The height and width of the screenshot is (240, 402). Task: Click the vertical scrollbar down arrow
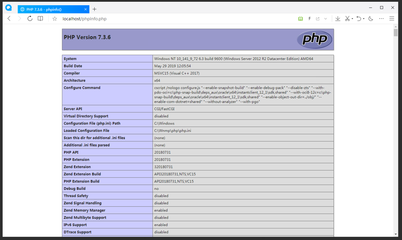396,234
